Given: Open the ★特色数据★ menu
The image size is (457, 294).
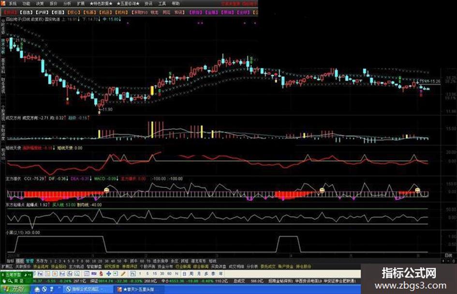Looking at the screenshot, I should coord(101,3).
